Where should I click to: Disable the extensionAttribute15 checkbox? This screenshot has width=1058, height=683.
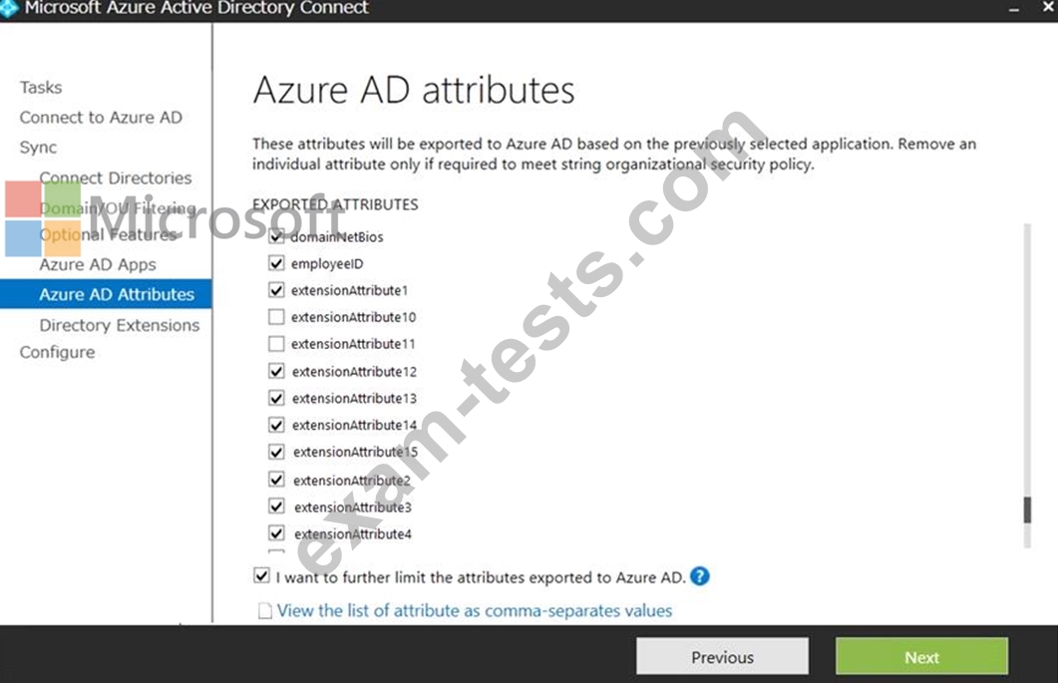(276, 452)
